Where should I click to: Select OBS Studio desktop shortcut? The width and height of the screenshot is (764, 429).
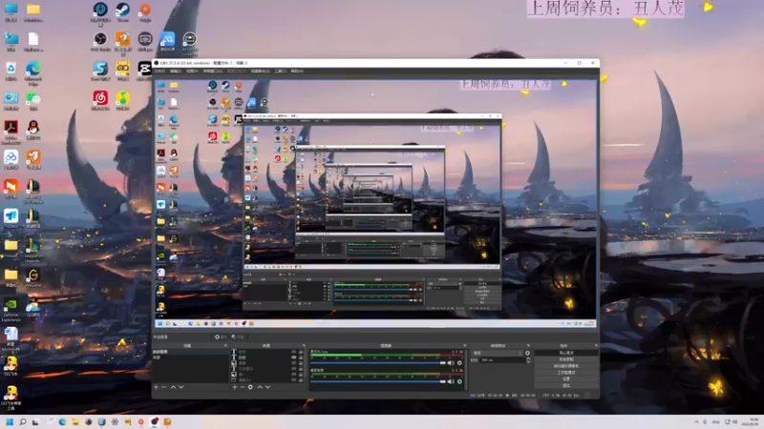pos(100,41)
